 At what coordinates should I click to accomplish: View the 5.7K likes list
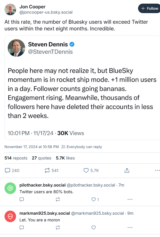[65, 158]
